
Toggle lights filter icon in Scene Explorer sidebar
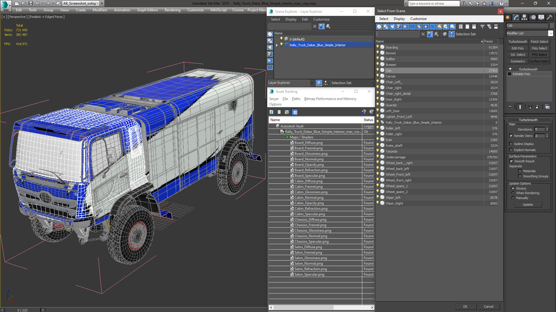(270, 47)
